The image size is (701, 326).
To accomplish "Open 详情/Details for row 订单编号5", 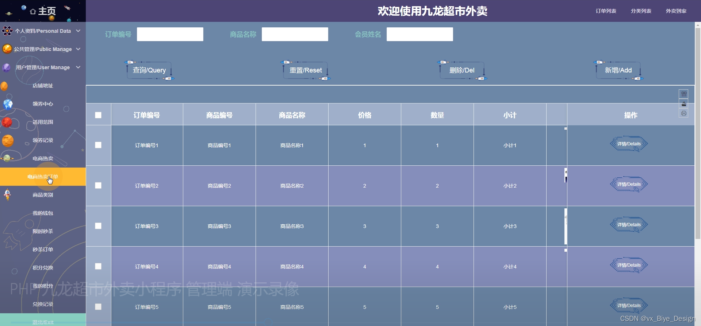I will click(629, 306).
